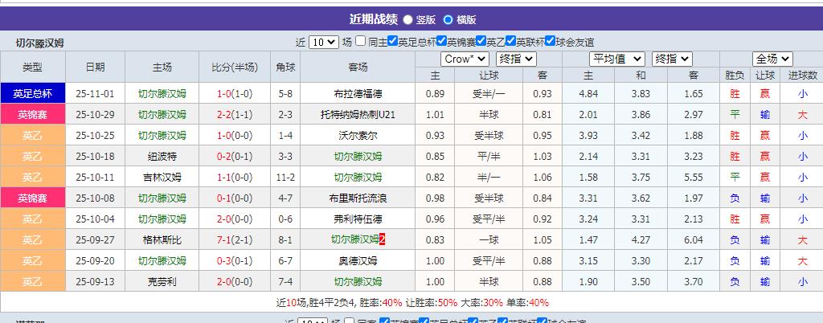823x323 pixels.
Task: Select the 横版 radio button
Action: click(x=448, y=20)
